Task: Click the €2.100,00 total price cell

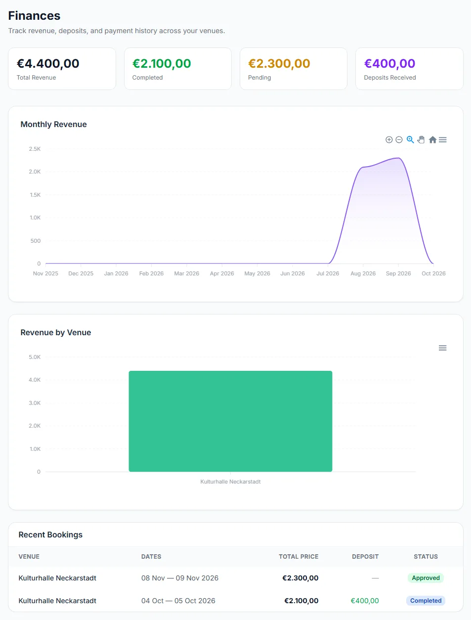Action: coord(301,601)
